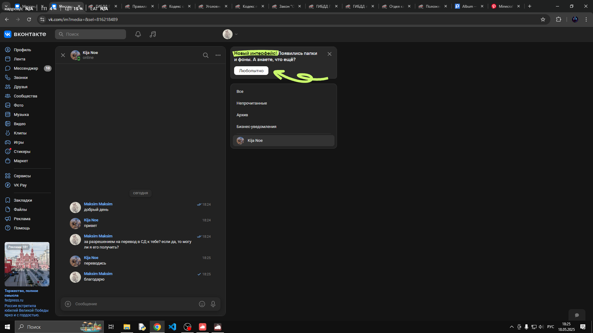Click Kija Noe avatar on 'переводись' message
This screenshot has height=333, width=593.
(x=75, y=261)
